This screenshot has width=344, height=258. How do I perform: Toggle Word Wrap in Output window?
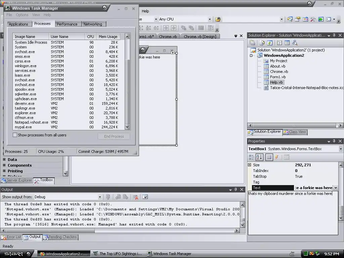(145, 197)
